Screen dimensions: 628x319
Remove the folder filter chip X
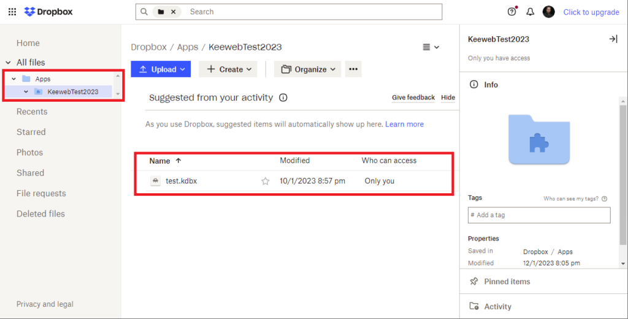[x=174, y=12]
